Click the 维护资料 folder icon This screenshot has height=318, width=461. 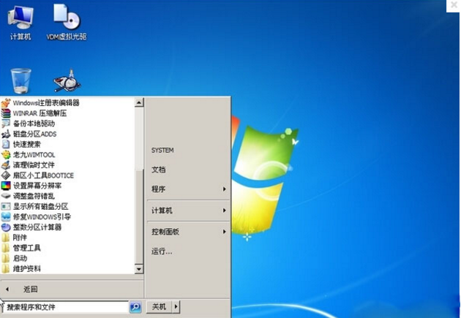pyautogui.click(x=6, y=268)
